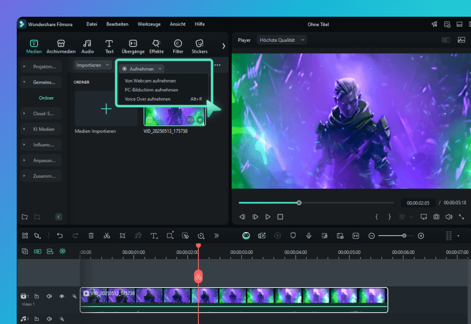The height and width of the screenshot is (324, 471).
Task: Open the Effekte tab
Action: pyautogui.click(x=156, y=47)
